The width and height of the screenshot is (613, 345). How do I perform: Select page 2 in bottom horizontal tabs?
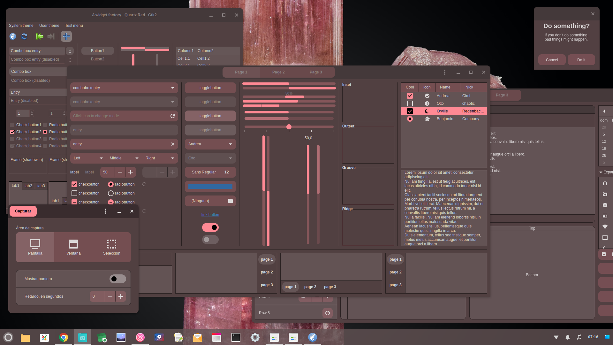(310, 287)
